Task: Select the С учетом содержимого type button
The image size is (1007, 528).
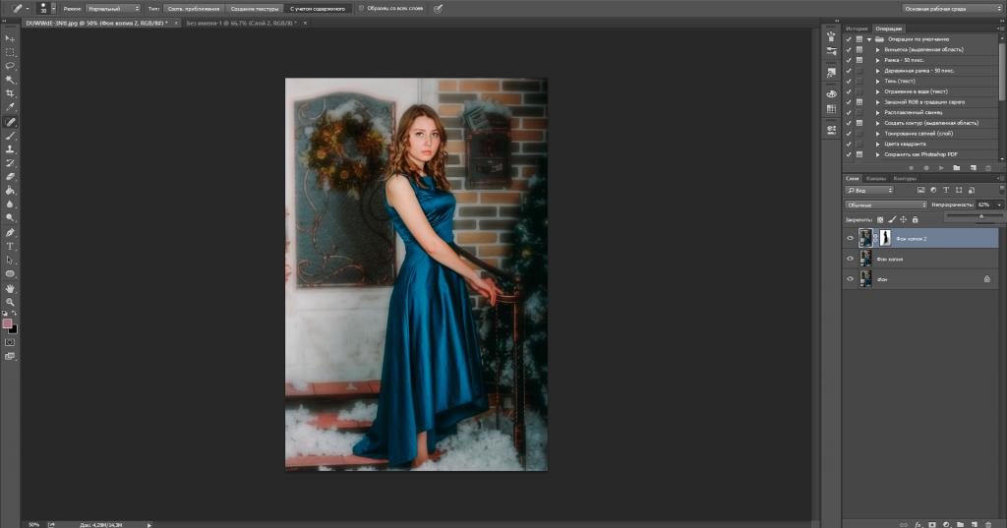Action: click(318, 9)
